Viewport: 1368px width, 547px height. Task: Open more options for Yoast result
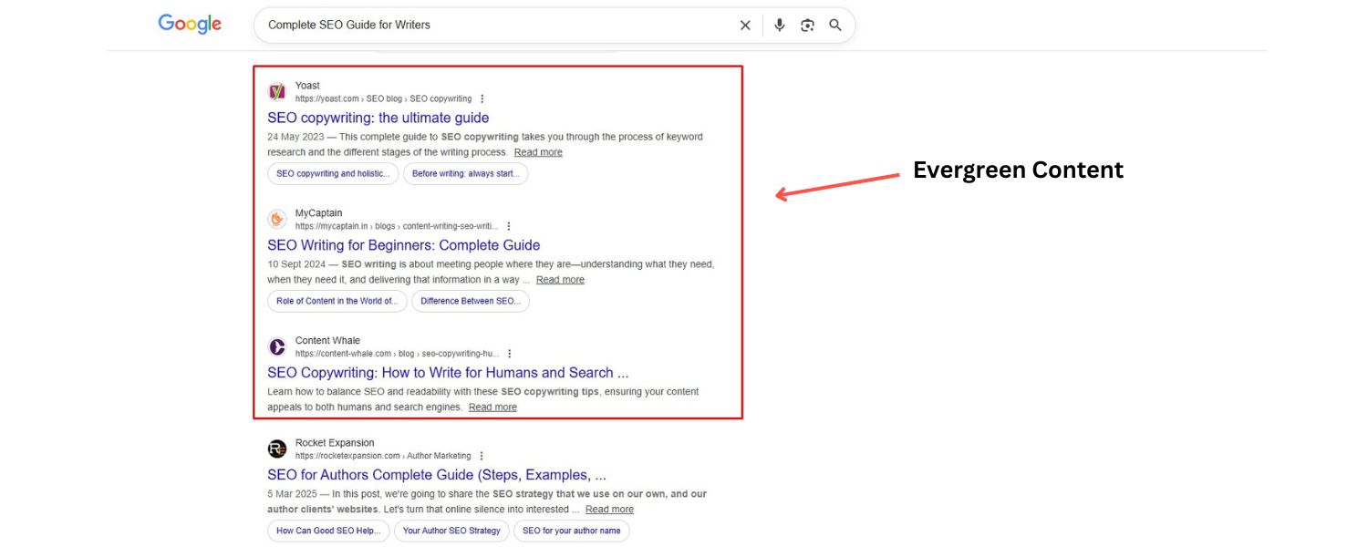[x=482, y=98]
